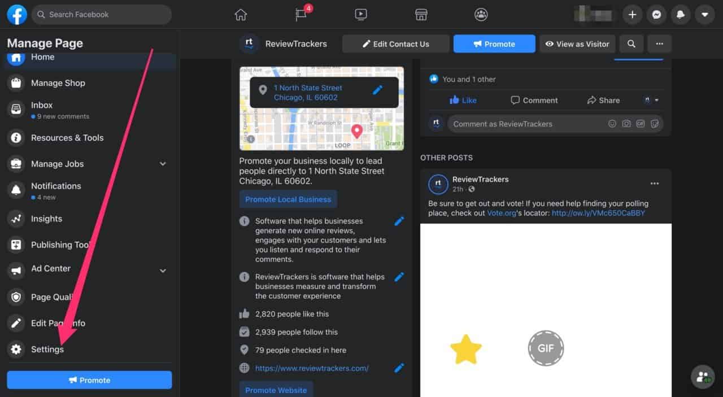
Task: Open the account menu chevron at top right
Action: point(705,15)
